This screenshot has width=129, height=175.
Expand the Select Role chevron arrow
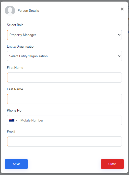tap(119, 35)
